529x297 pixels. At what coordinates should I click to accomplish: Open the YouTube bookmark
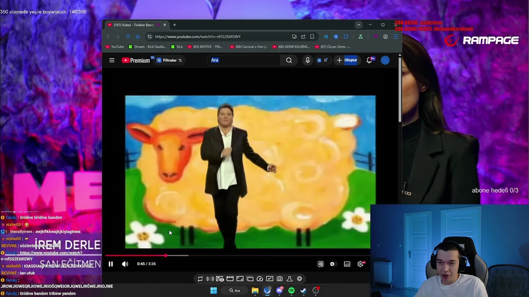(x=115, y=47)
